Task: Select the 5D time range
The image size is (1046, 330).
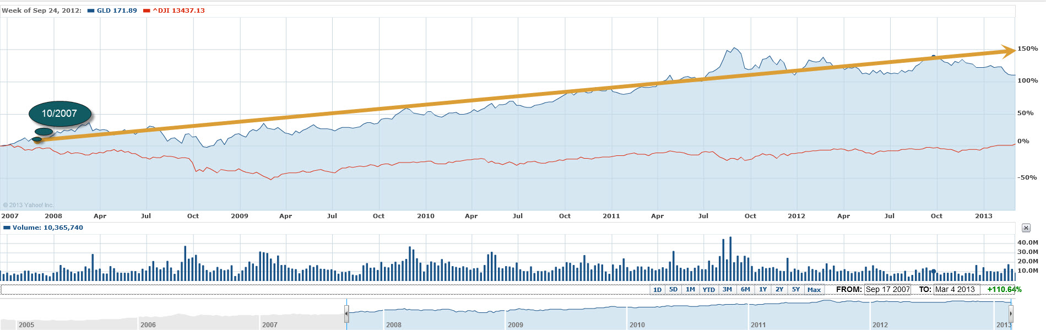Action: [673, 289]
